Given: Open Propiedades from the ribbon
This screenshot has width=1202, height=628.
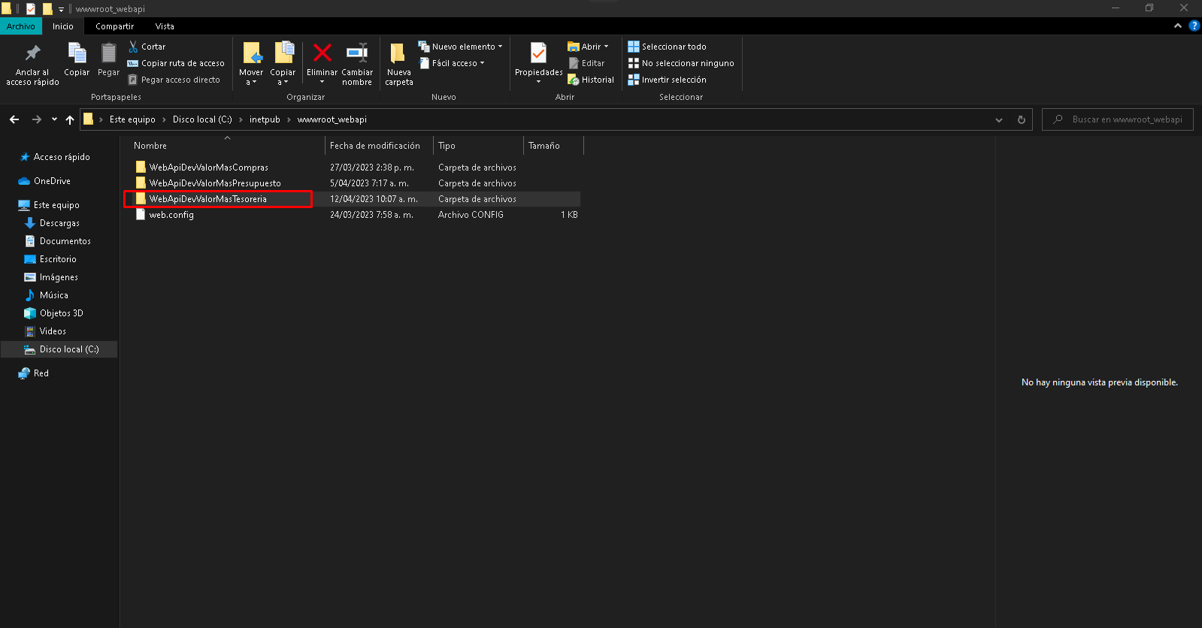Looking at the screenshot, I should pyautogui.click(x=538, y=54).
